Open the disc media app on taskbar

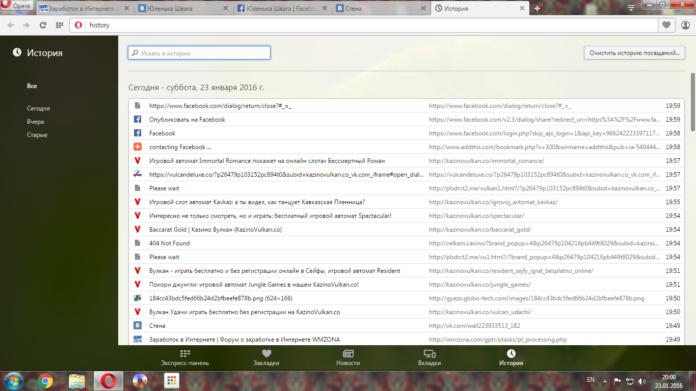[x=140, y=381]
